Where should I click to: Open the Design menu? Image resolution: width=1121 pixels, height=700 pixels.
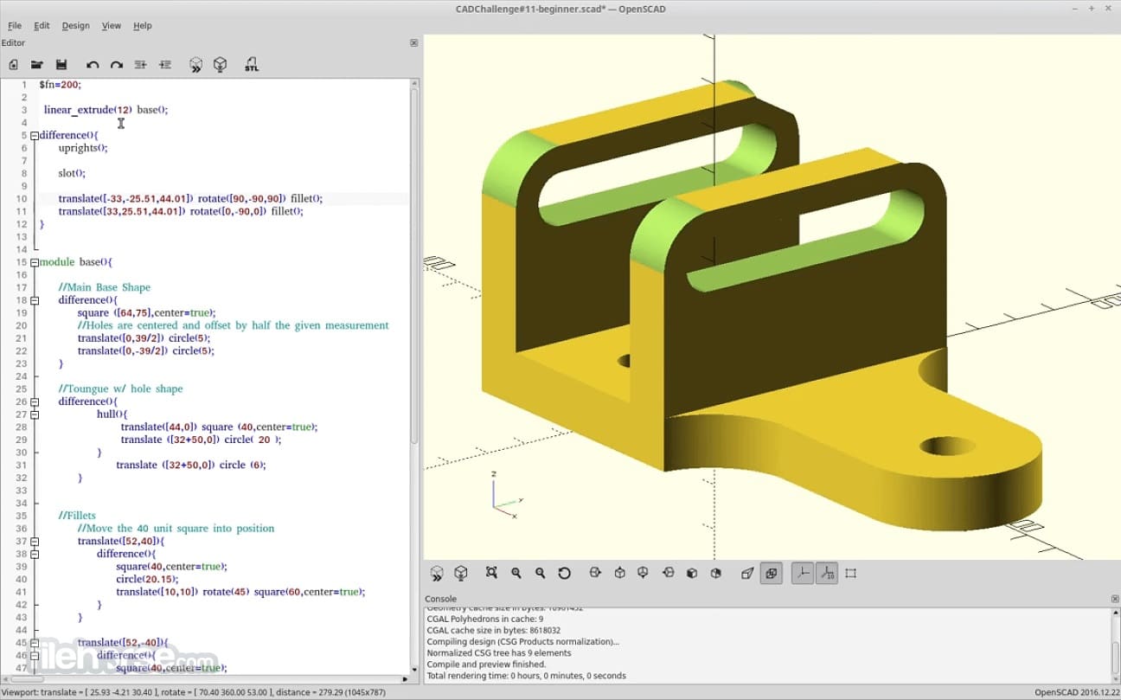click(x=75, y=25)
